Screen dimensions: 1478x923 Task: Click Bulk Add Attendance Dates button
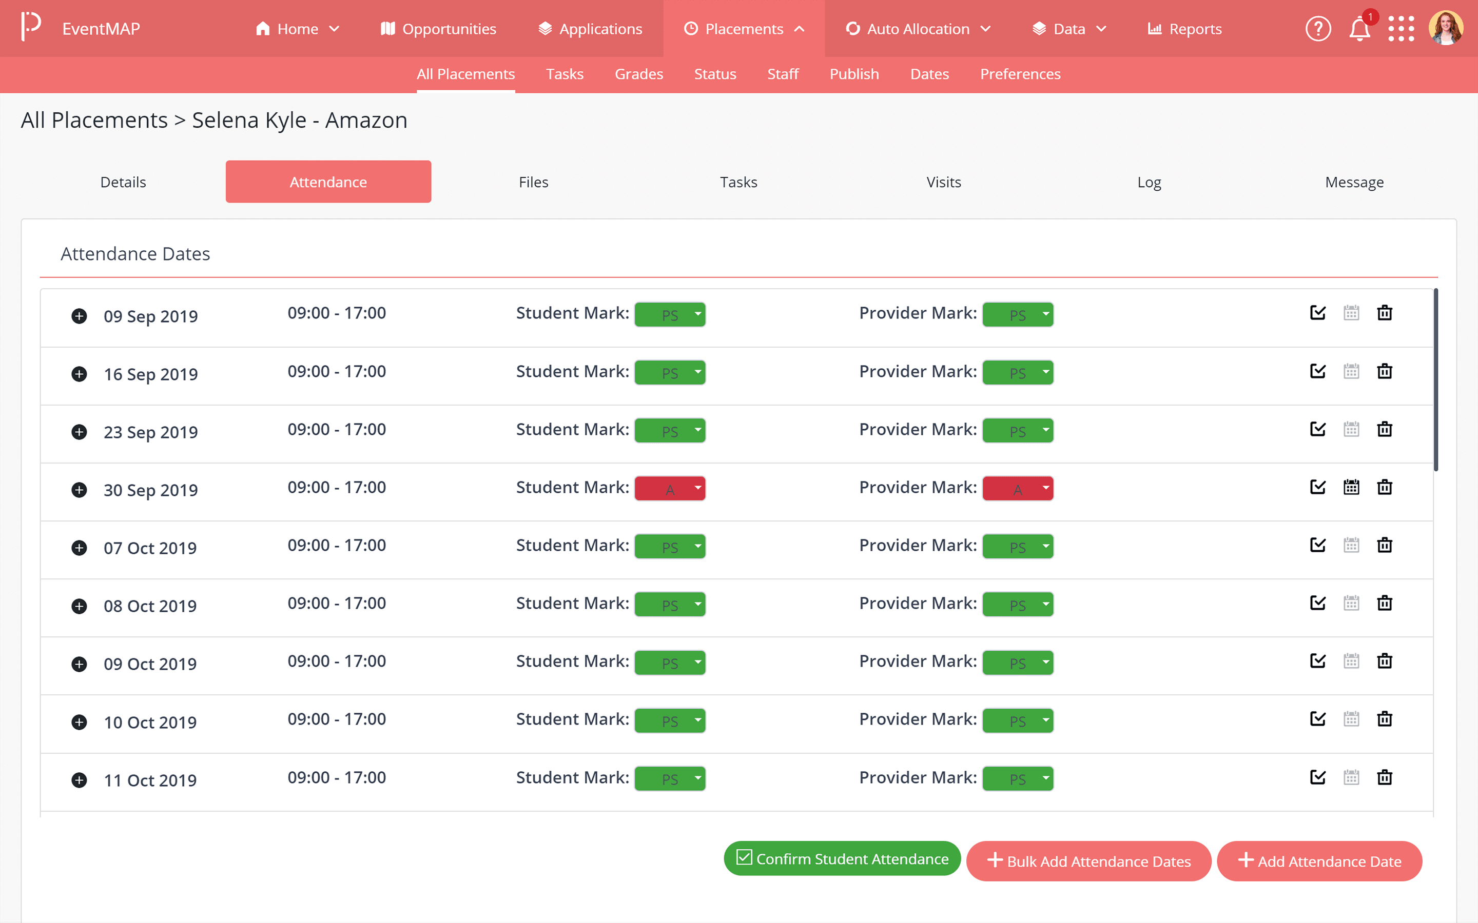[x=1088, y=861]
